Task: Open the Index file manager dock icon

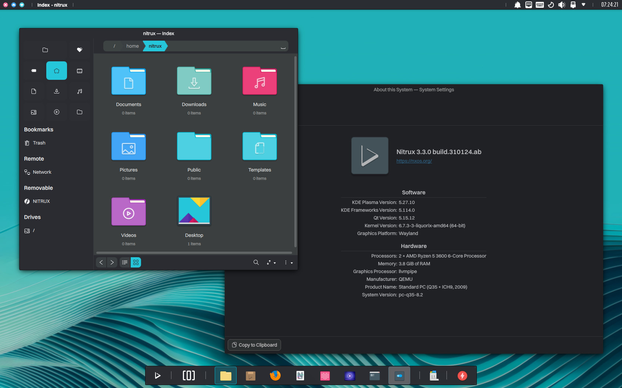Action: [226, 376]
